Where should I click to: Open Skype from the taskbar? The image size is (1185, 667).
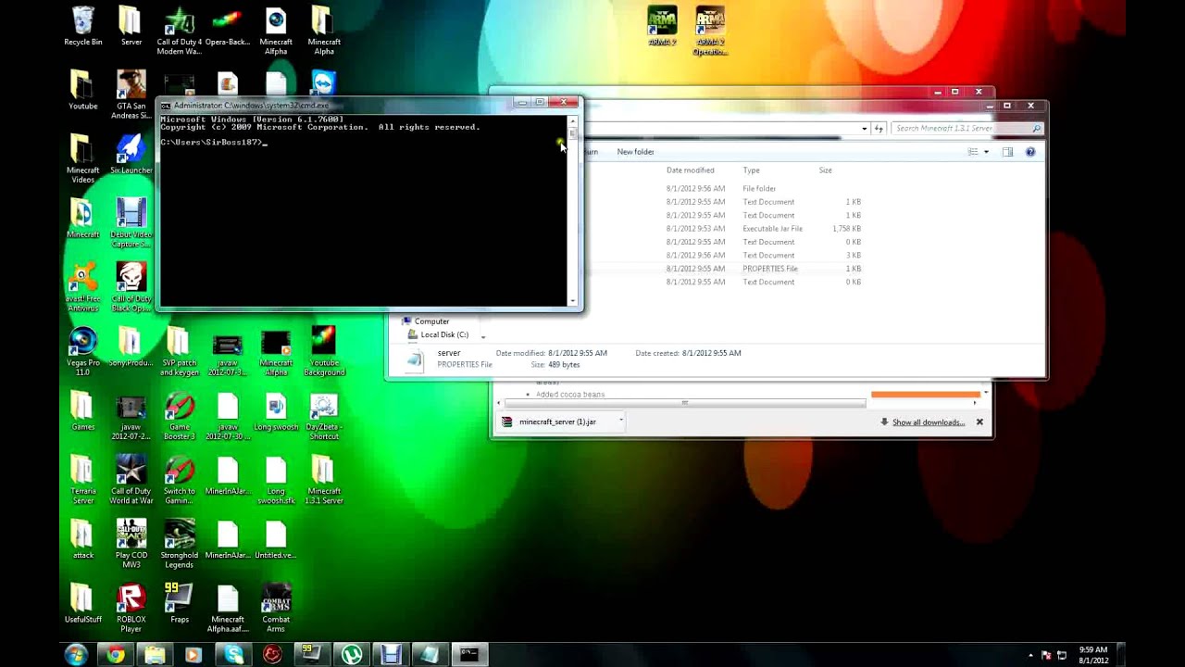pos(233,655)
